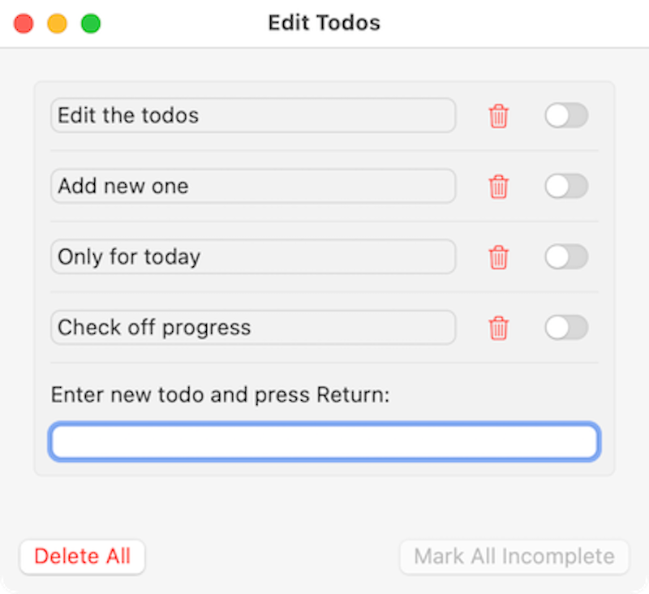Image resolution: width=649 pixels, height=594 pixels.
Task: Click inside the 'Edit the todos' text field
Action: (x=253, y=116)
